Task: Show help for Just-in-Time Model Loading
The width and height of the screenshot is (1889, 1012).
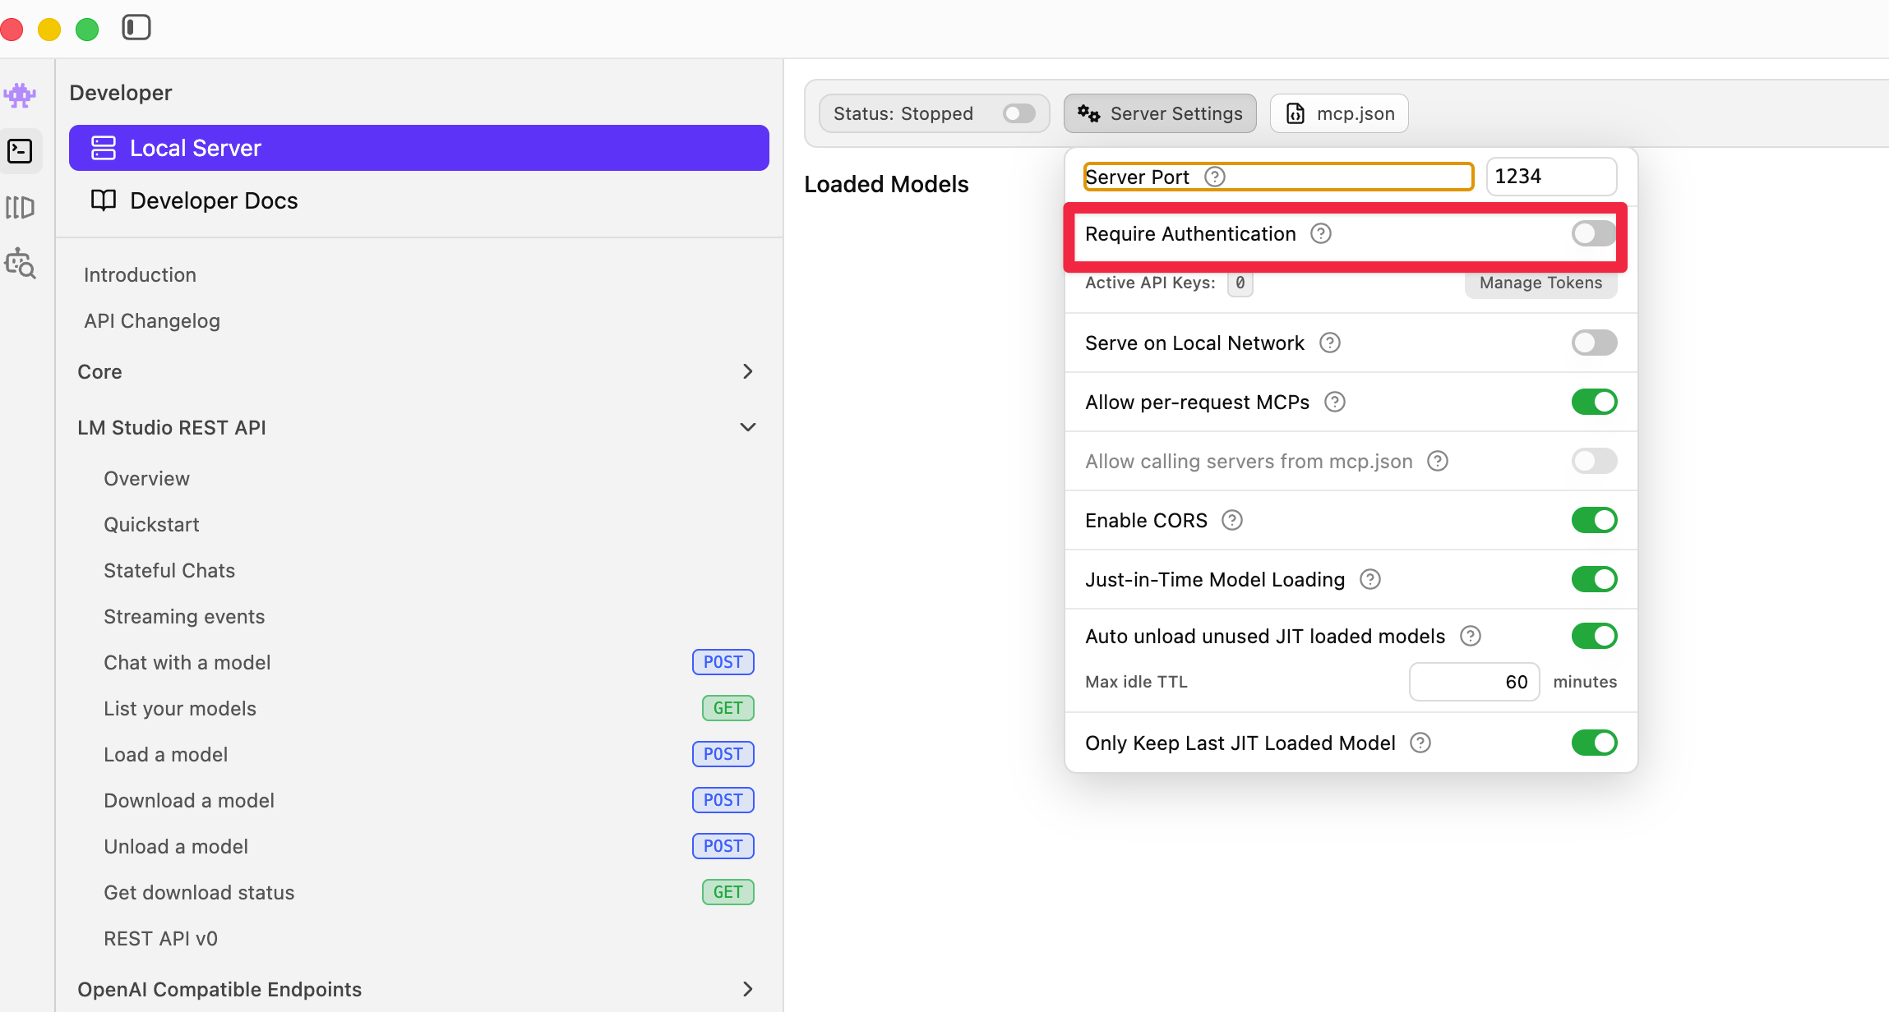Action: 1370,579
